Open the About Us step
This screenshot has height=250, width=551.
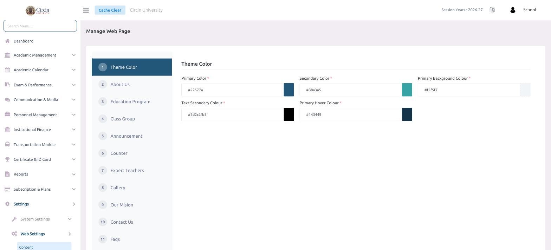click(x=132, y=84)
